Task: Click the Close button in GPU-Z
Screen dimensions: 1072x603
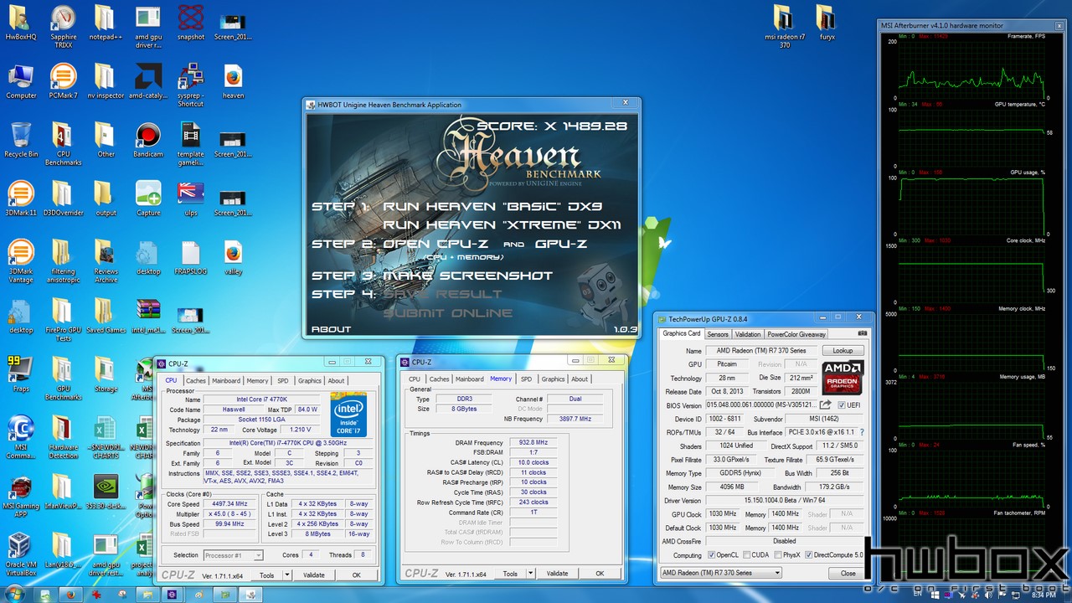Action: (848, 573)
